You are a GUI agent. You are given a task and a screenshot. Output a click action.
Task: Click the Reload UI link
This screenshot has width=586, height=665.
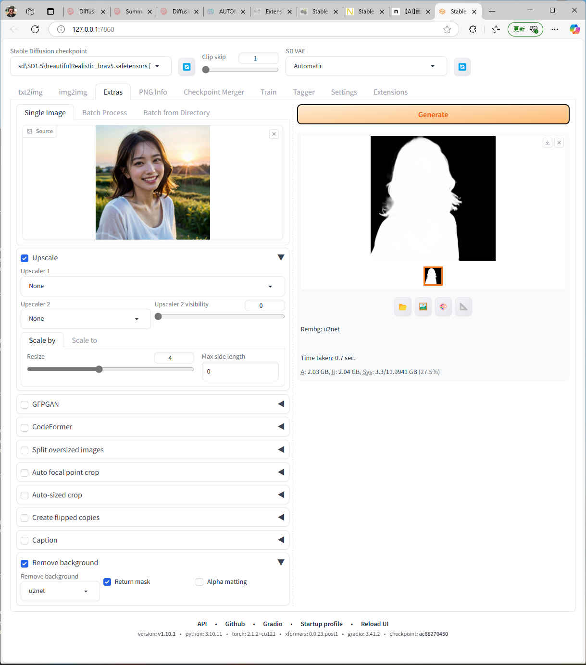click(x=374, y=624)
